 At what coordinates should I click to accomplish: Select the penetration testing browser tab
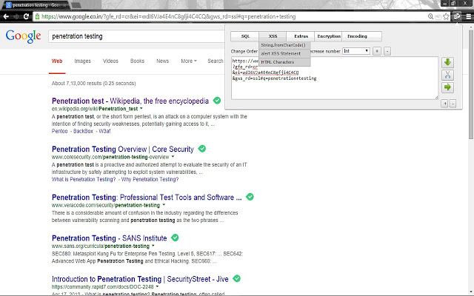click(35, 5)
